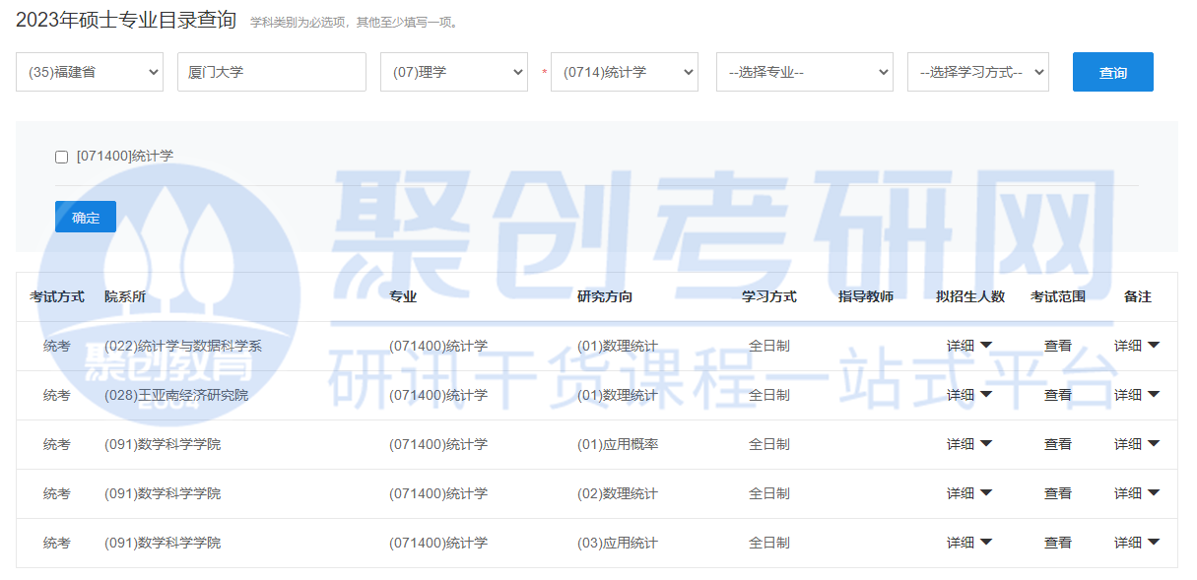Select the (022)统计学与数据科学系 department cell
The height and width of the screenshot is (580, 1197).
coord(183,346)
